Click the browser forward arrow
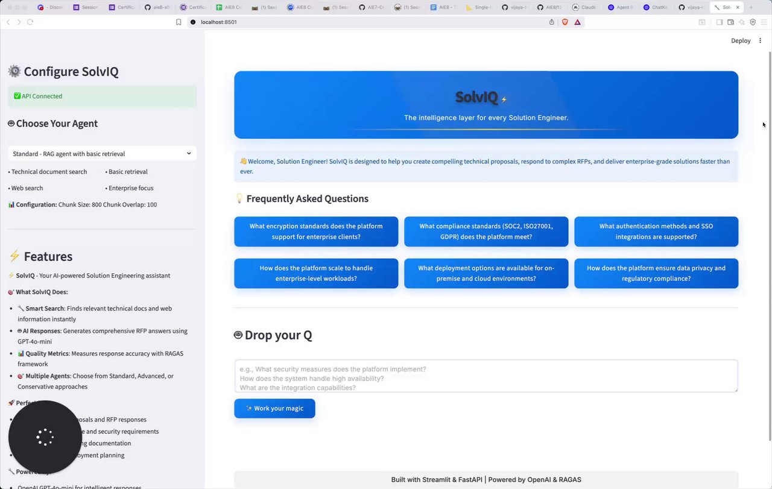The width and height of the screenshot is (772, 489). [x=19, y=22]
